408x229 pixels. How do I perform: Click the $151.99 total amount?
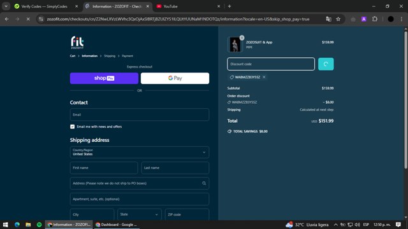(x=326, y=121)
